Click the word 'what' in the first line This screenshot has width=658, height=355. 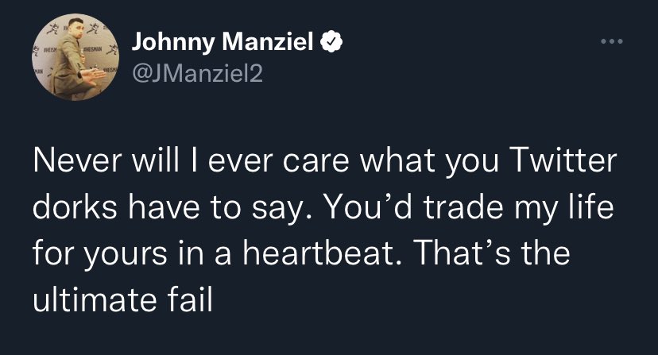click(x=397, y=160)
